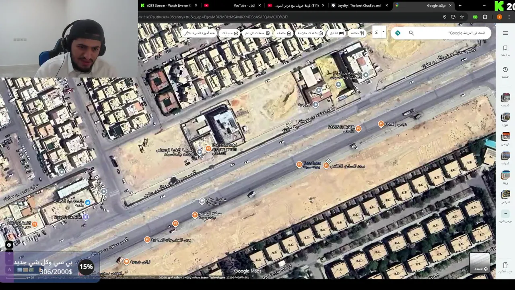The image size is (515, 290).
Task: Click the استراحة place marker
Action: tap(316, 105)
